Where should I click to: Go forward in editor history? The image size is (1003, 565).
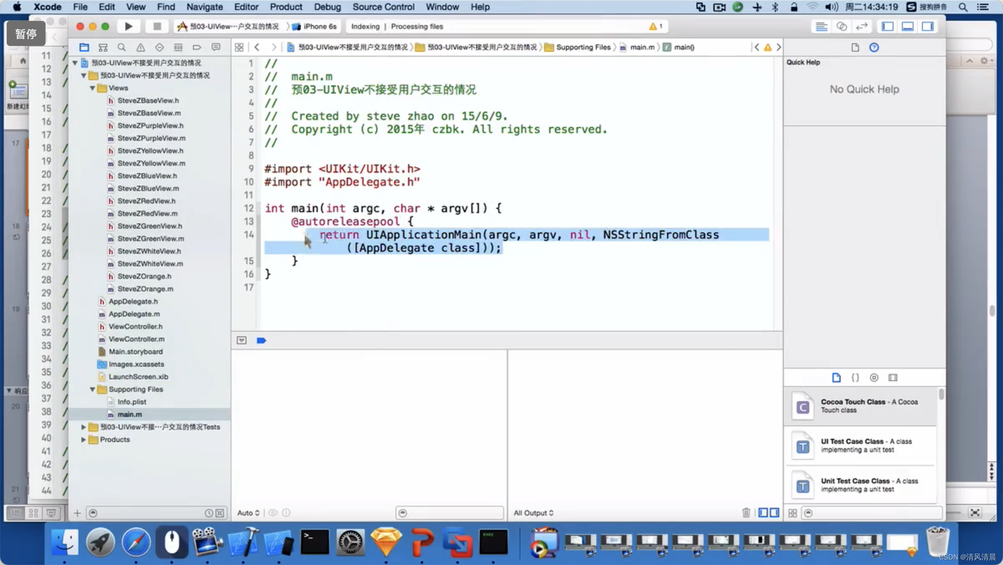(x=273, y=47)
